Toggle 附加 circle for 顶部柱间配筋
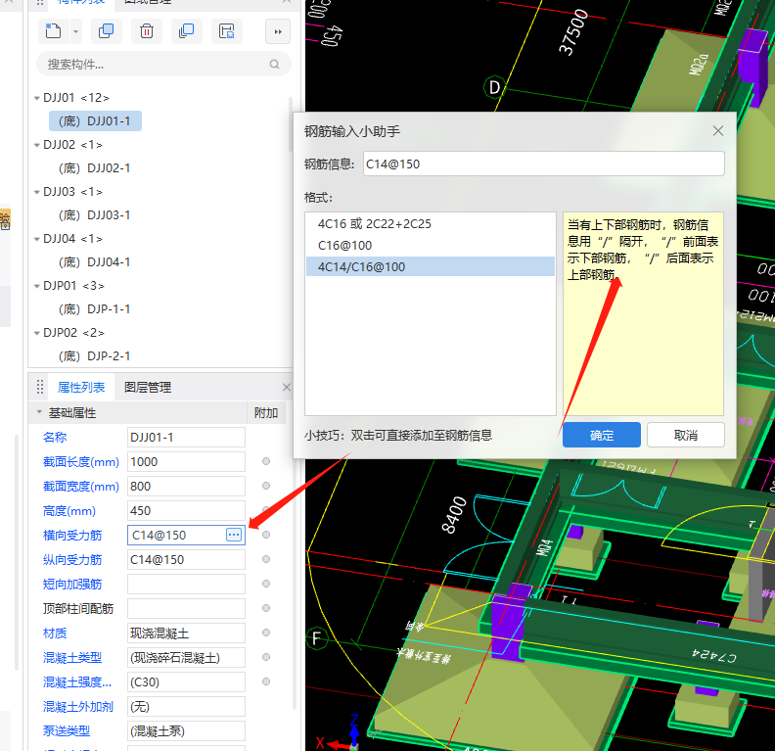Viewport: 775px width, 751px height. (266, 608)
